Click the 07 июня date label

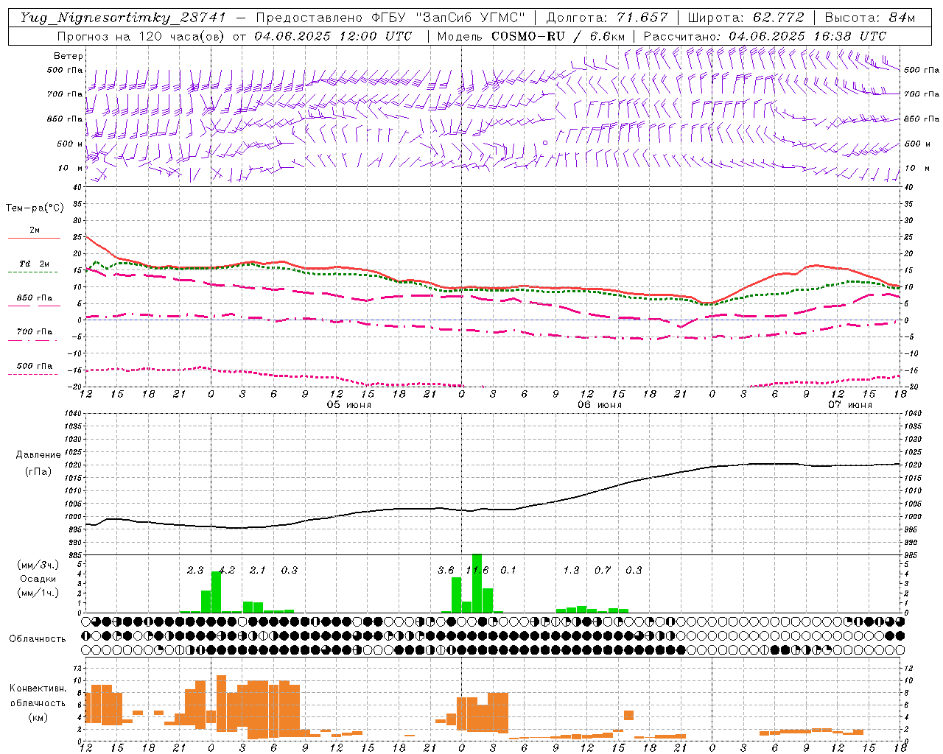point(850,405)
